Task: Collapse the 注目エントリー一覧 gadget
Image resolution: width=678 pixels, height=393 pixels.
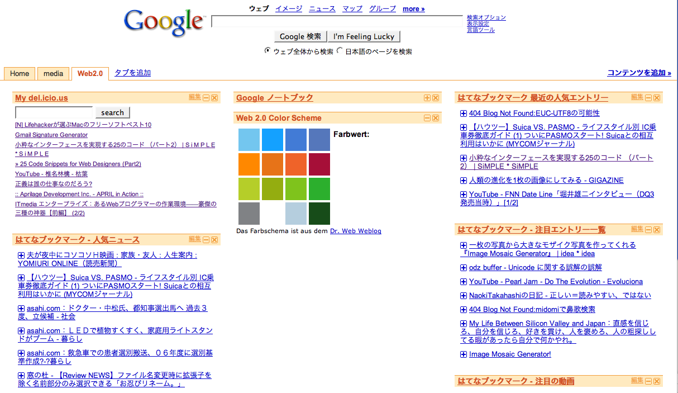Action: click(x=648, y=230)
